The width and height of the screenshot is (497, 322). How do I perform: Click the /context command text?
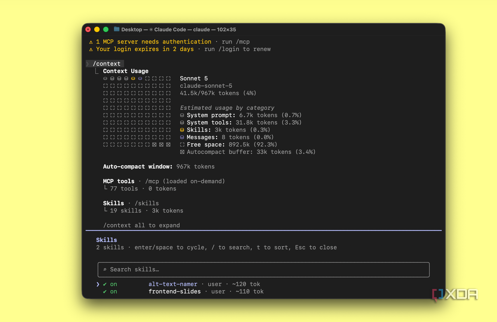tap(107, 64)
